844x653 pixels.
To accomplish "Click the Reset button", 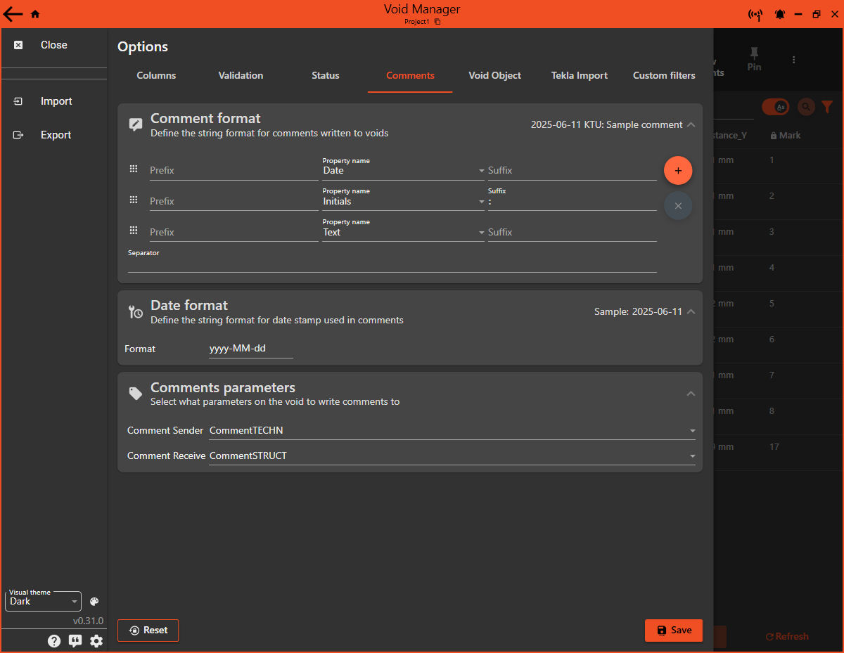I will tap(148, 631).
